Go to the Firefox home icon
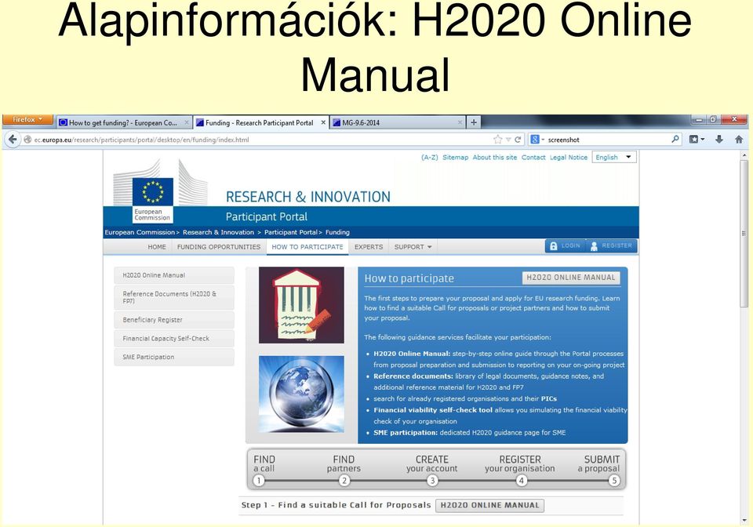The width and height of the screenshot is (753, 527). click(x=739, y=139)
